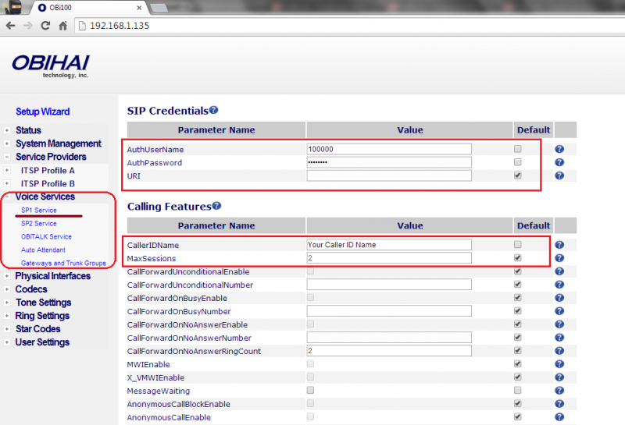Viewport: 625px width, 425px height.
Task: Toggle Default checkbox for MessageWaiting
Action: point(518,390)
